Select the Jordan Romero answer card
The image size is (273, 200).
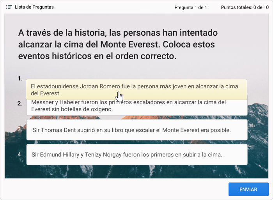[136, 89]
